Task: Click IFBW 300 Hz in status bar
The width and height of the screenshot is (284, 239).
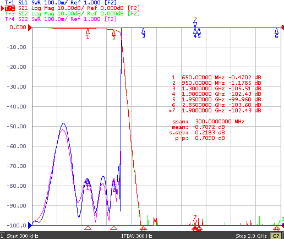Action: (x=136, y=236)
